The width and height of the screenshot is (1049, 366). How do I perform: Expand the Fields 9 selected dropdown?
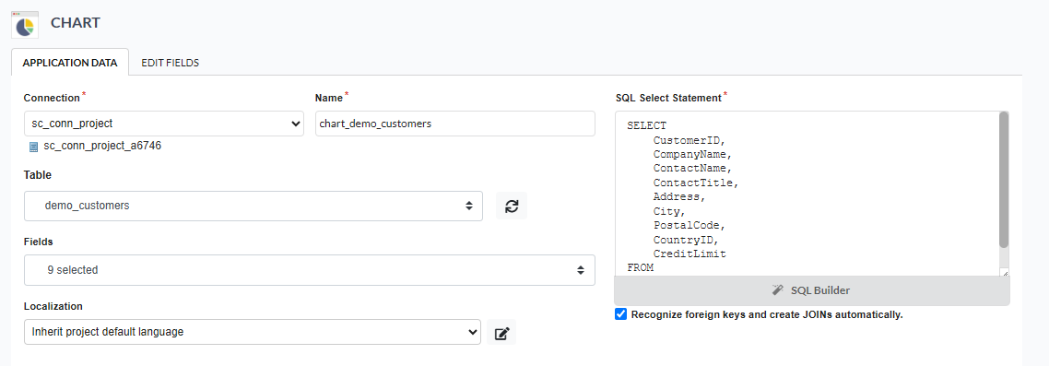pos(309,270)
